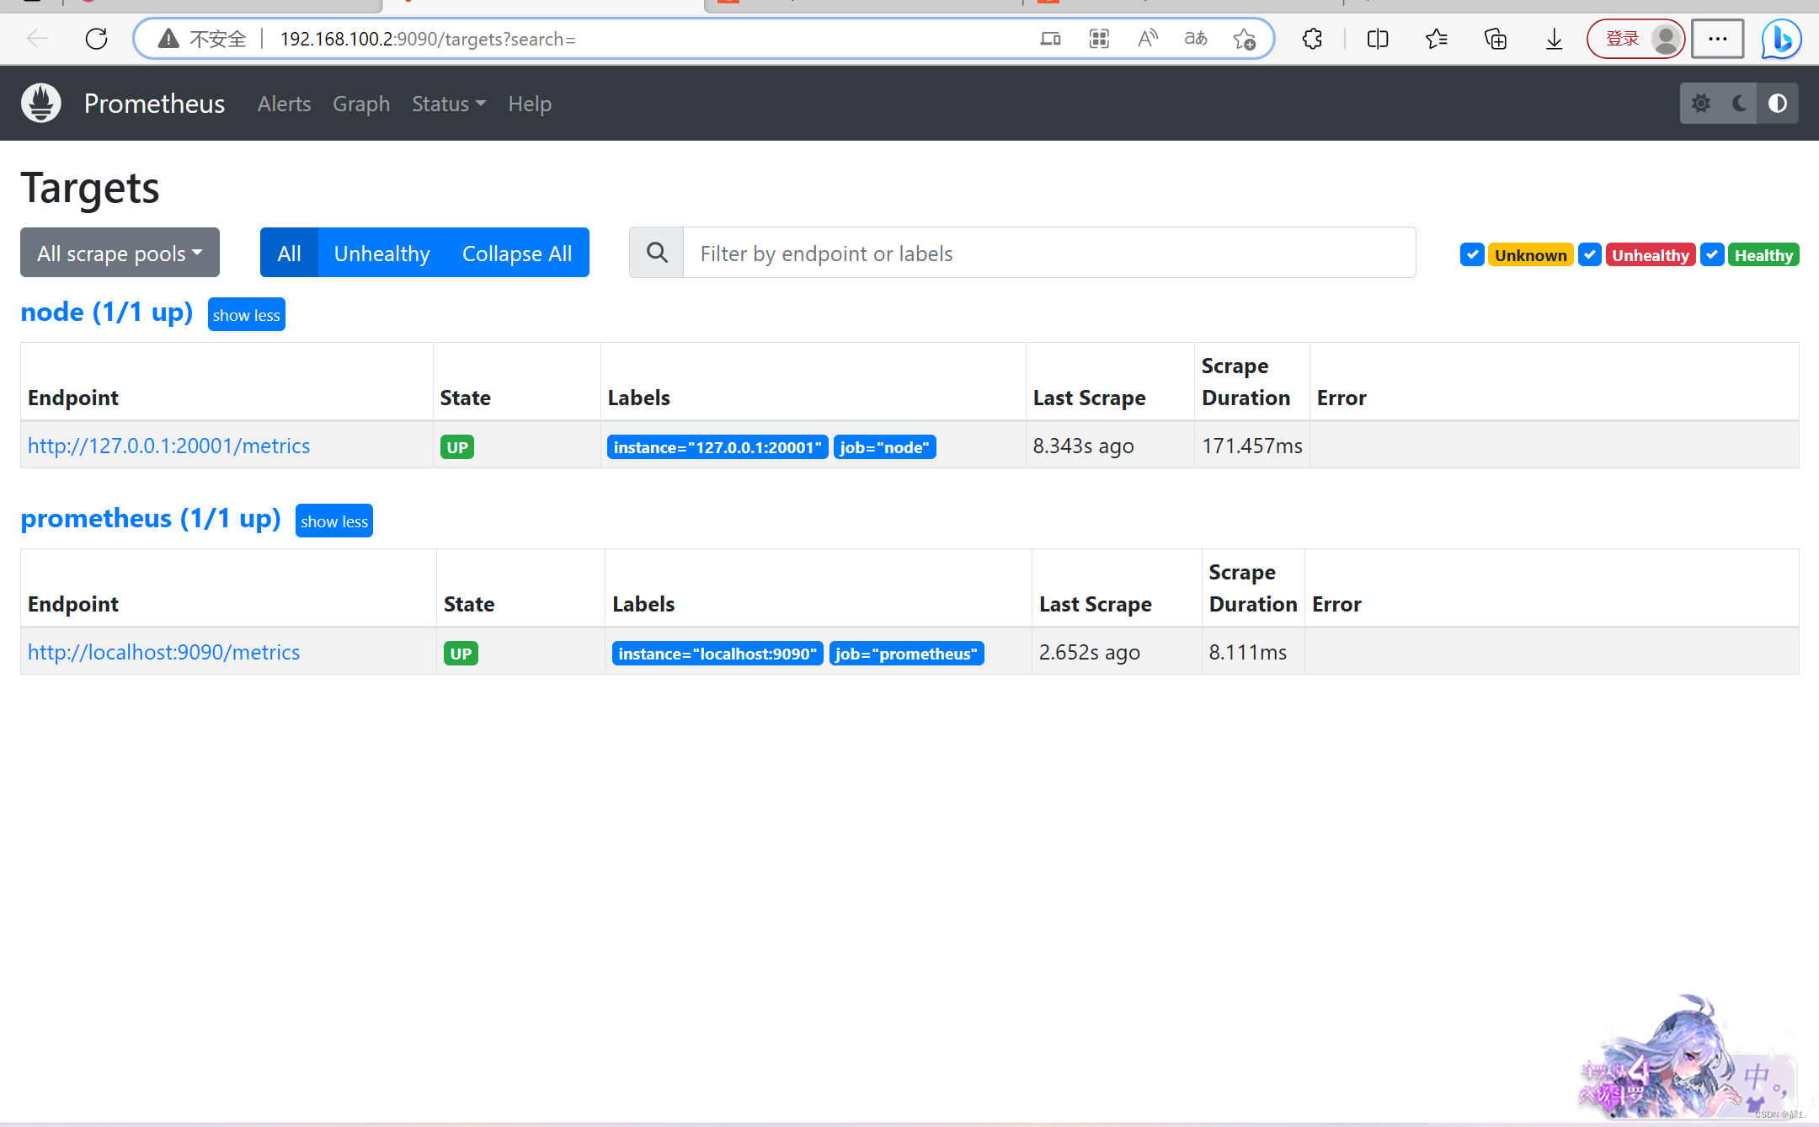Focus the Filter by endpoint field
The height and width of the screenshot is (1127, 1819).
(1048, 253)
